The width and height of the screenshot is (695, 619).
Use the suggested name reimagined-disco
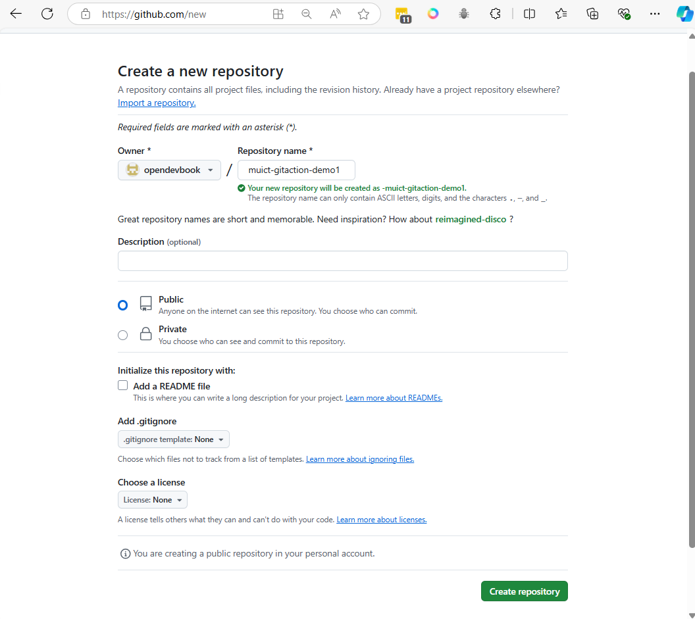[471, 219]
